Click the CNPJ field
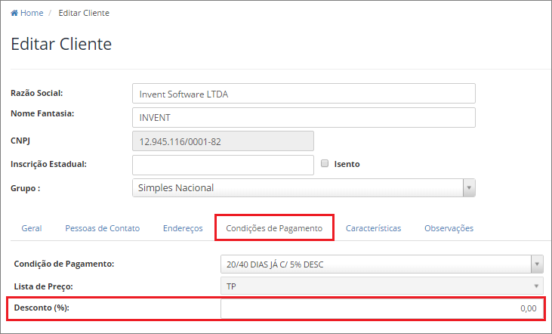The height and width of the screenshot is (334, 552). click(x=223, y=141)
